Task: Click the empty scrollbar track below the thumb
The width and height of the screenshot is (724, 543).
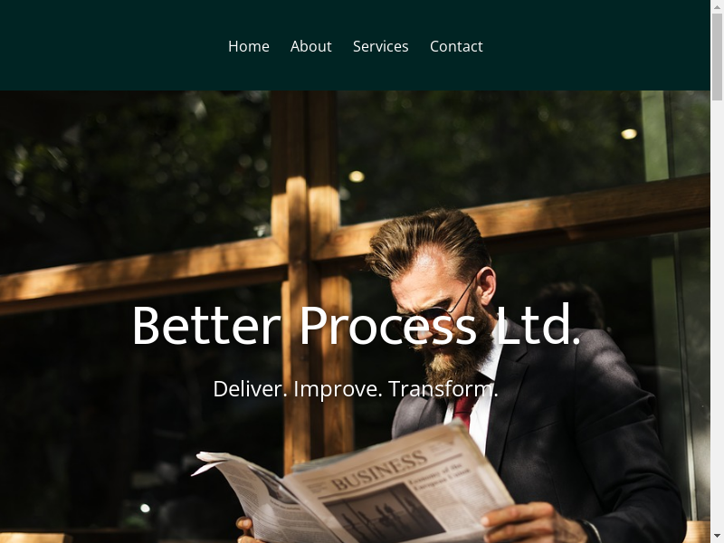Action: pos(717,316)
